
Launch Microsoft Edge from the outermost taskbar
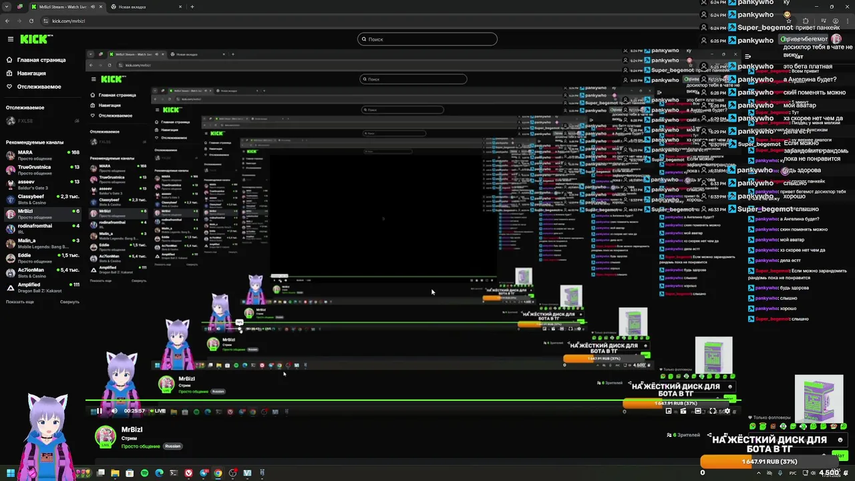click(159, 473)
